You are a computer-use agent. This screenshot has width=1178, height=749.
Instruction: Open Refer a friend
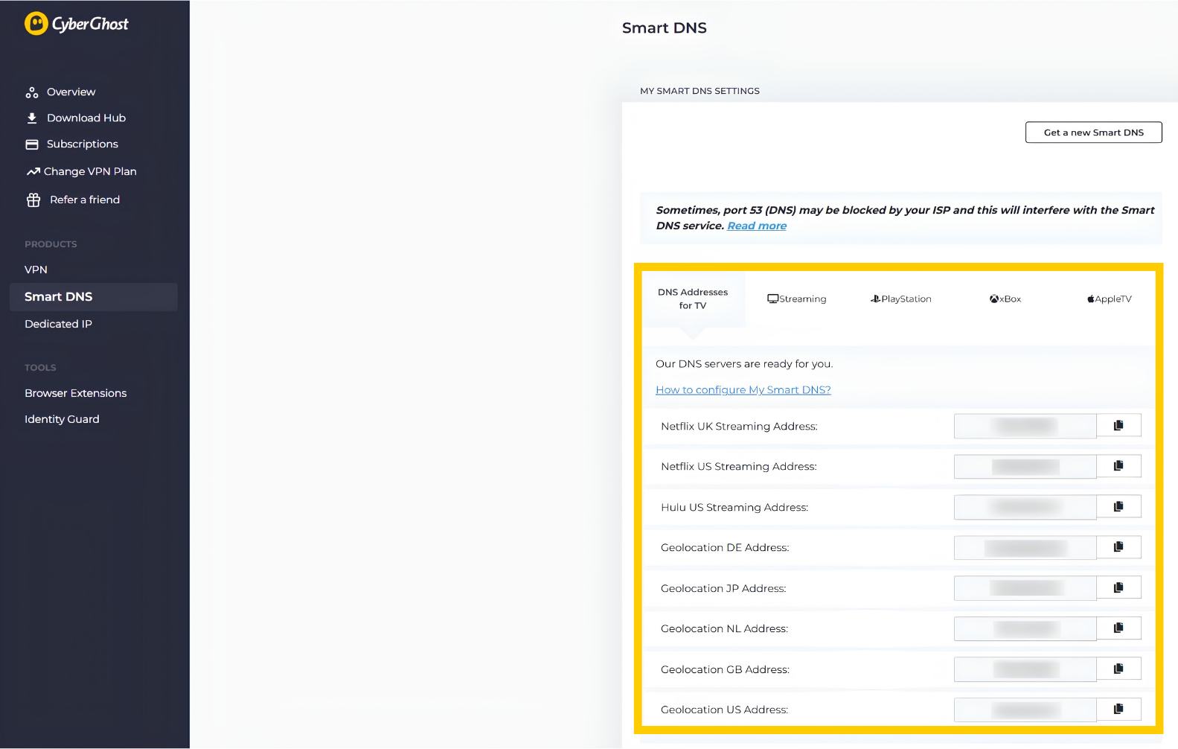tap(85, 200)
